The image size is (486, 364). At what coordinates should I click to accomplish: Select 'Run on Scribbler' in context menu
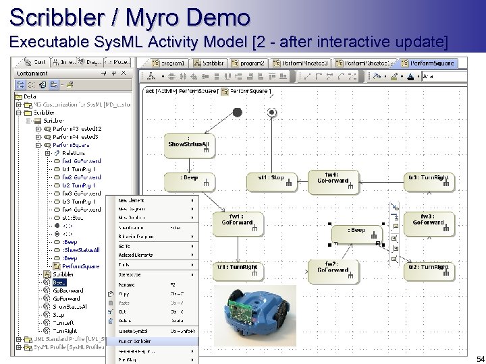(152, 341)
